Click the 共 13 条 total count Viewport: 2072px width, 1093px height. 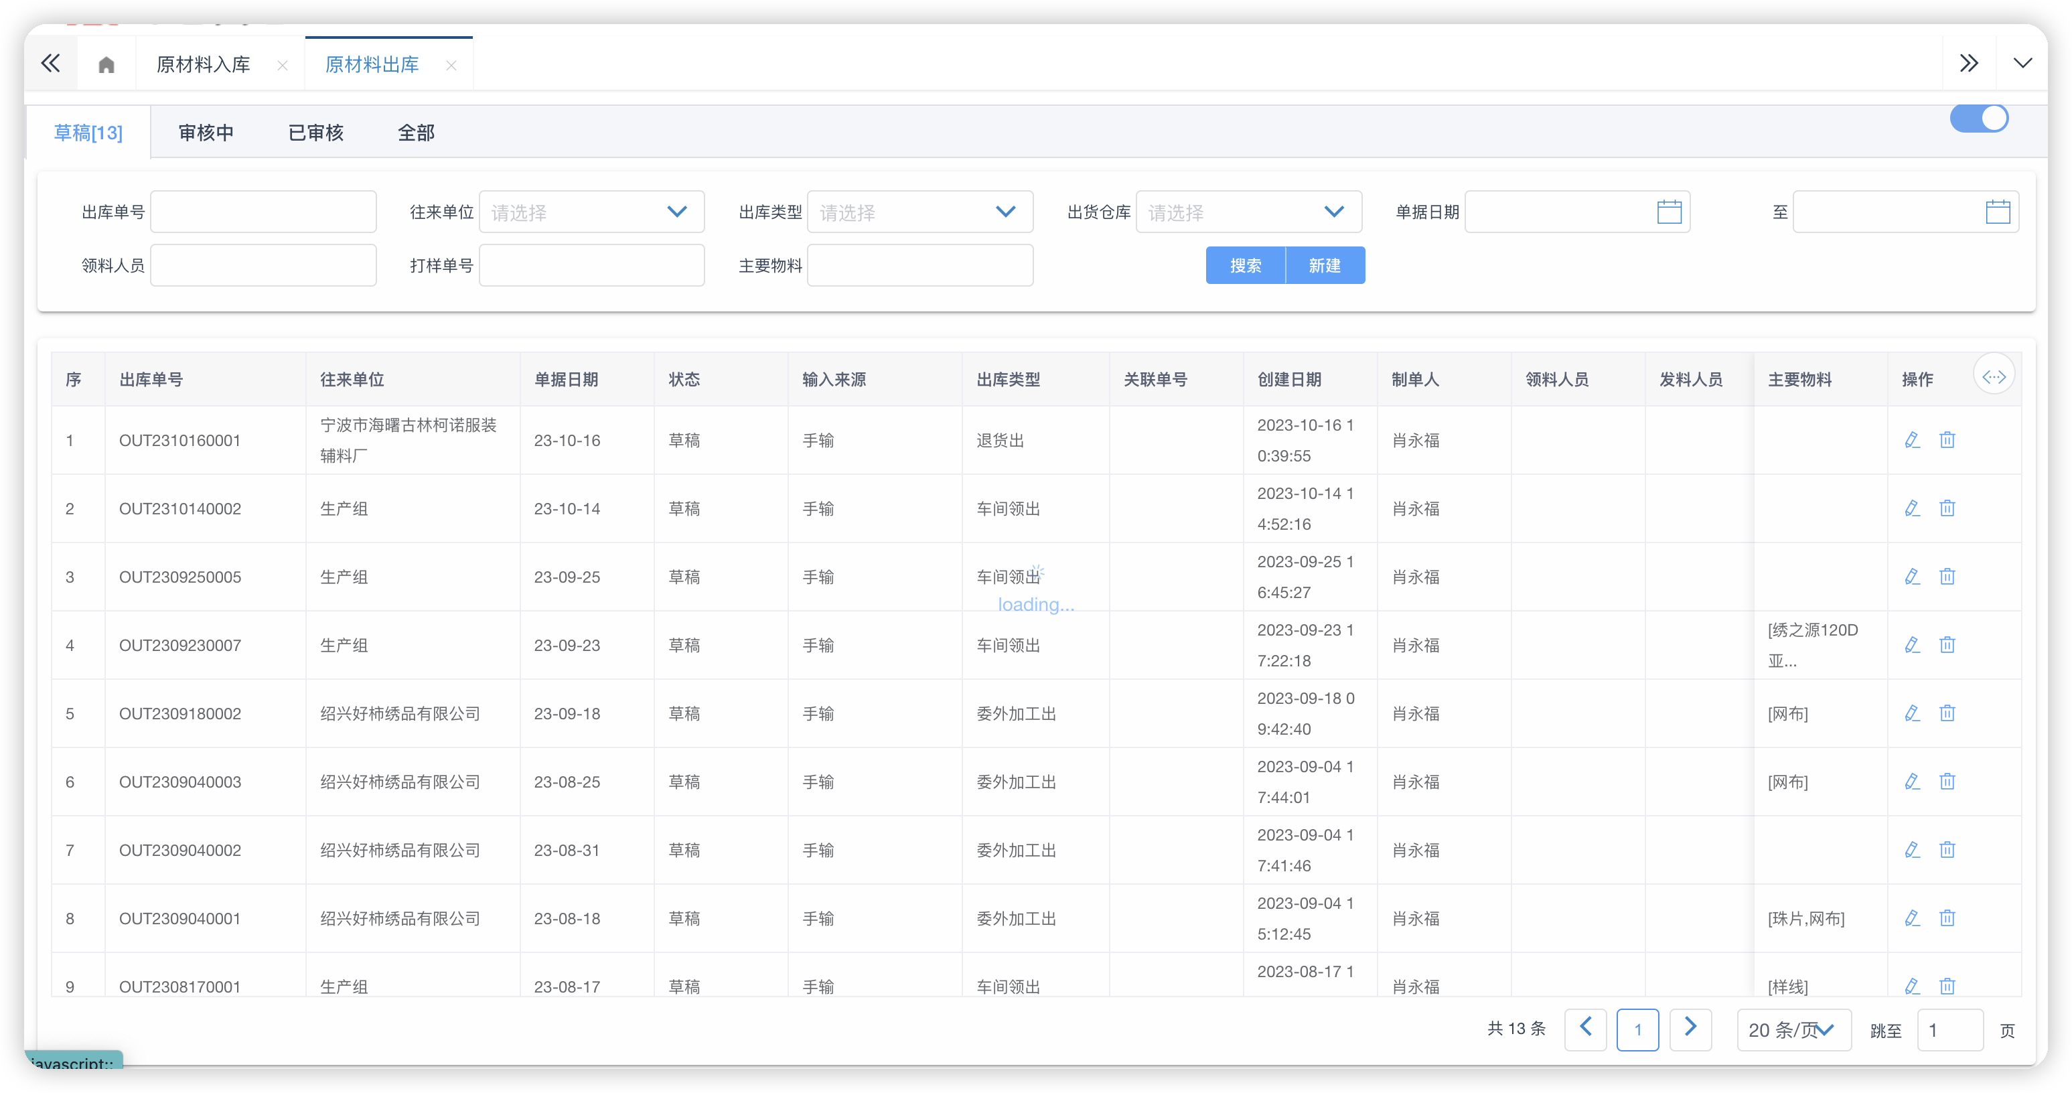pos(1516,1029)
